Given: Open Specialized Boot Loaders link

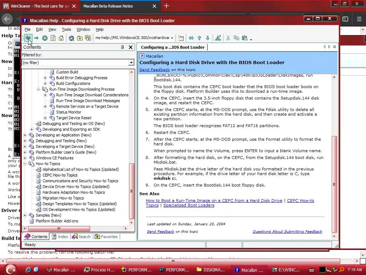Looking at the screenshot, I should 189,205.
